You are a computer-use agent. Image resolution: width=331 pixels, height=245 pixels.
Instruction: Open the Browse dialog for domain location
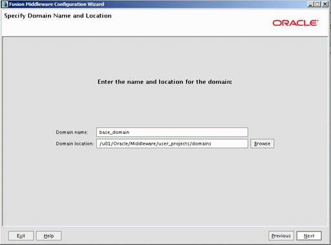[262, 144]
